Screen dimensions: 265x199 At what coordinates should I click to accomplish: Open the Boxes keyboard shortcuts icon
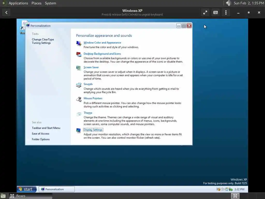tap(216, 12)
